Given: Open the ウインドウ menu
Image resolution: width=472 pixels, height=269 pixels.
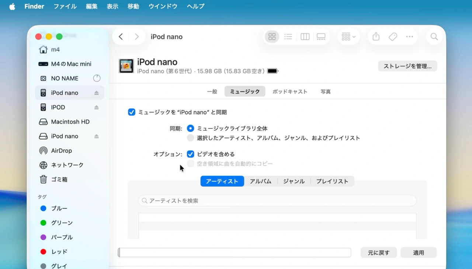Looking at the screenshot, I should coord(163,6).
